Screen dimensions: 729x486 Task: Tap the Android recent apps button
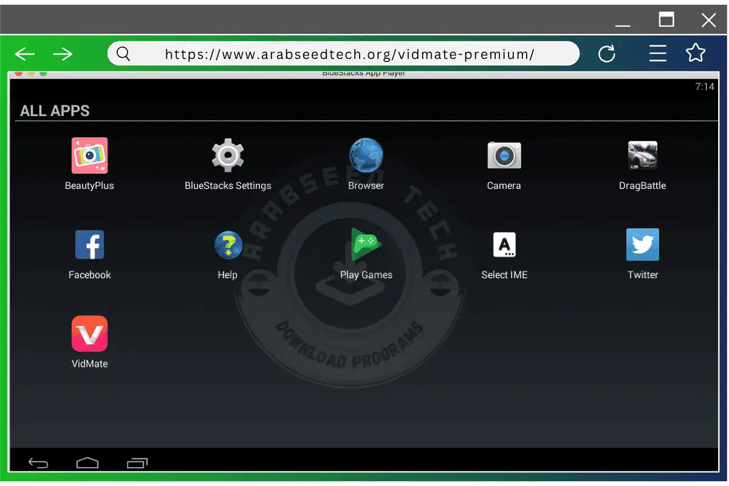click(x=137, y=464)
